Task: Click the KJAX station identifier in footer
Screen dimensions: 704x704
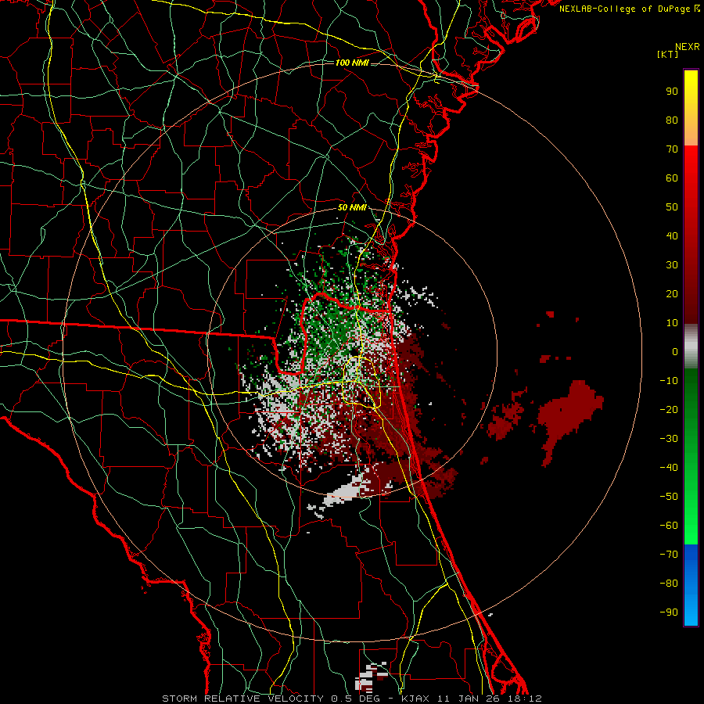Action: pyautogui.click(x=416, y=699)
